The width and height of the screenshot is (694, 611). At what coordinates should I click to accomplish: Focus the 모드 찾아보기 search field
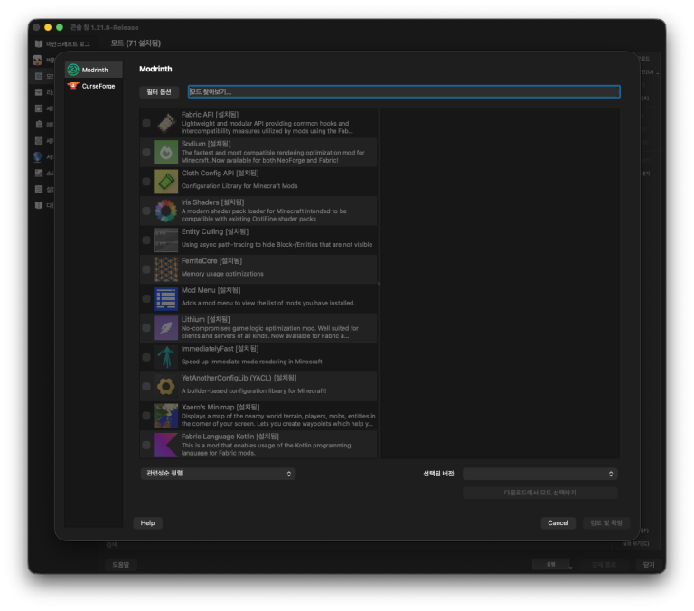point(404,91)
